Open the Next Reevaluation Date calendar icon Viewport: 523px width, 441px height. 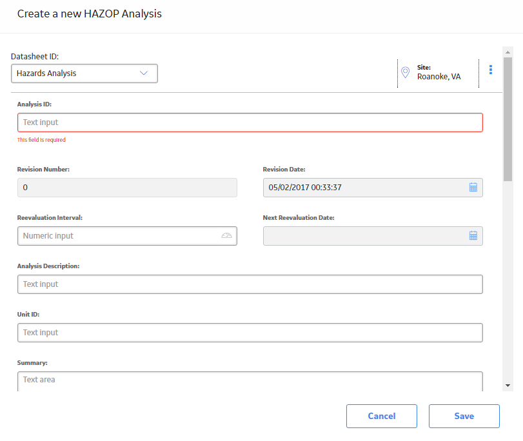[x=473, y=236]
